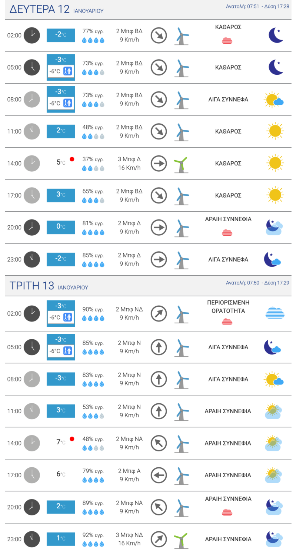Click the feels-like thermometer icon for Monday 05:00
This screenshot has width=296, height=555.
[x=67, y=71]
